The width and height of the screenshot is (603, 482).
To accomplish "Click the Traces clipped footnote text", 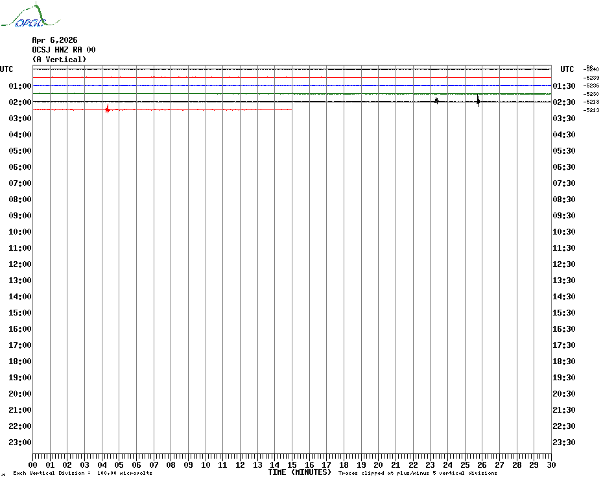I will click(x=427, y=474).
